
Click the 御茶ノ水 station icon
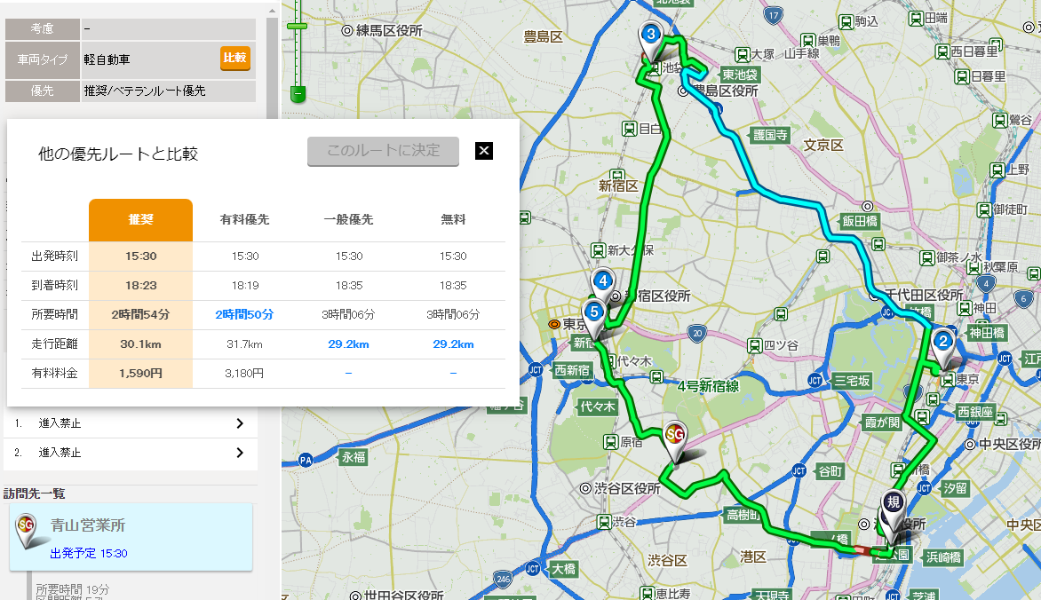click(927, 258)
